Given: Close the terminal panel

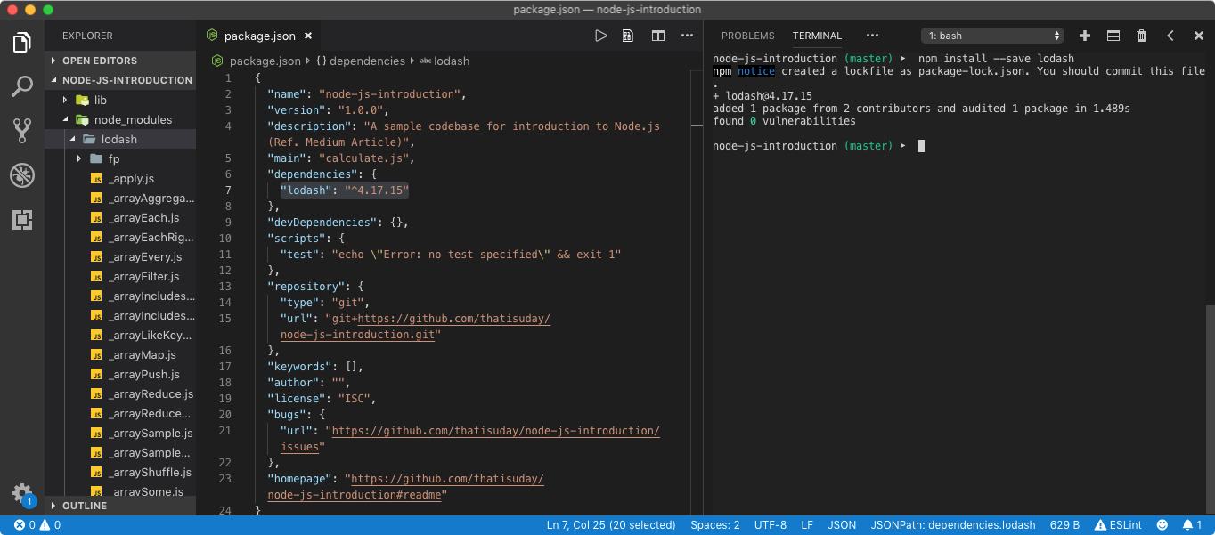Looking at the screenshot, I should tap(1197, 36).
